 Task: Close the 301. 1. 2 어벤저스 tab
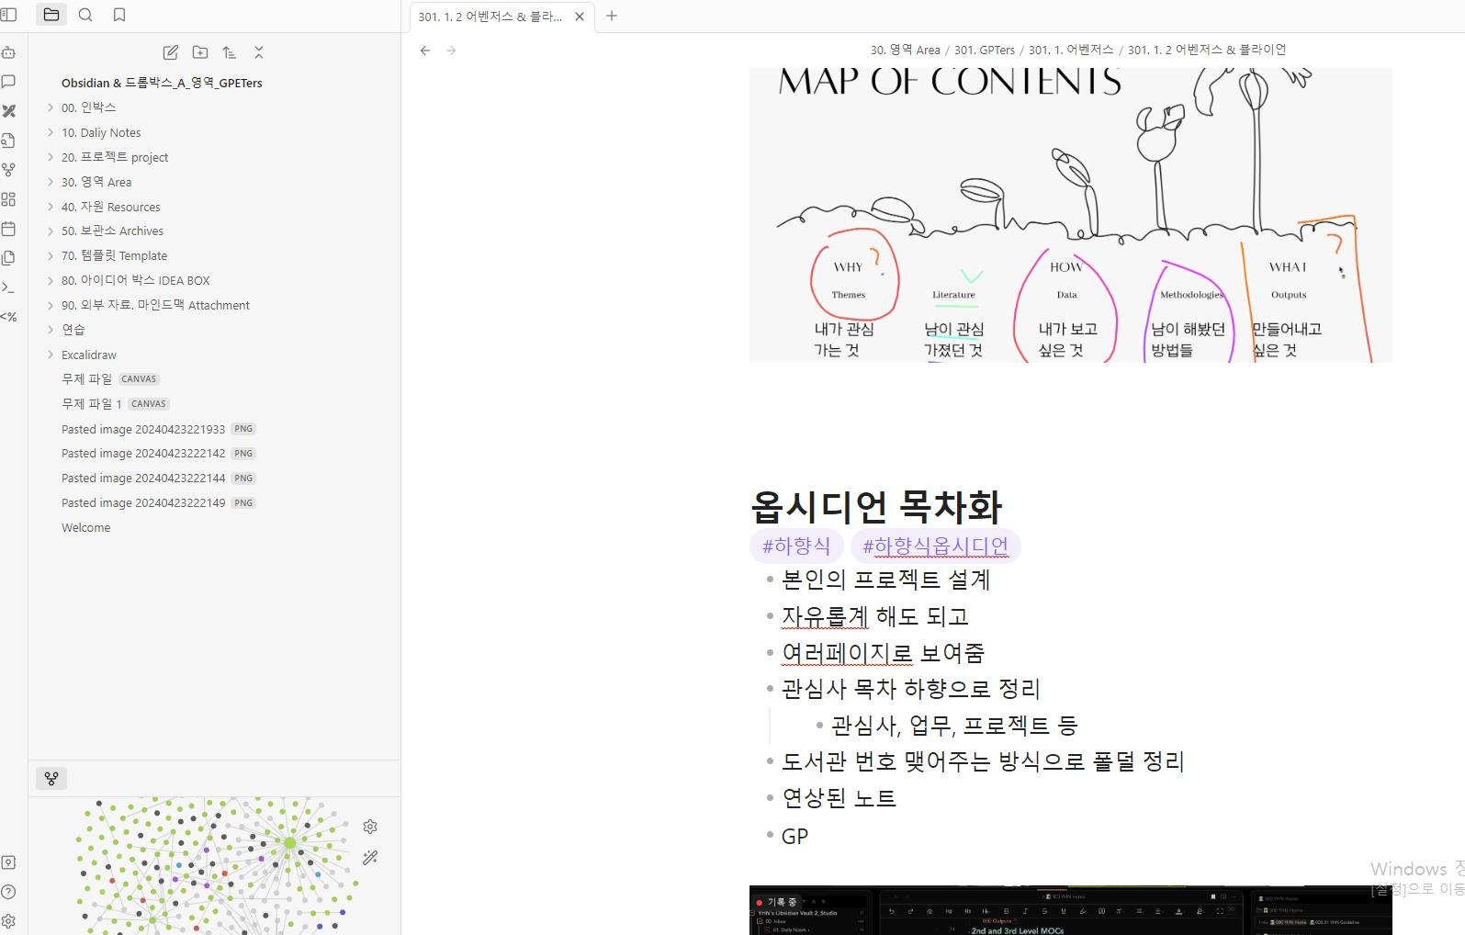580,17
